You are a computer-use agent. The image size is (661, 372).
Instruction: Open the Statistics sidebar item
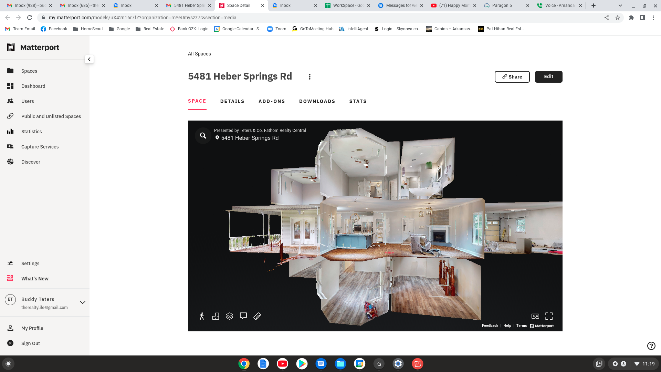point(31,132)
